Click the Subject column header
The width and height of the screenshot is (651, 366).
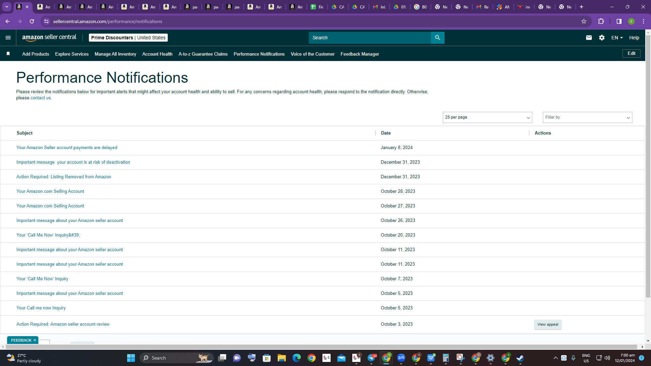(25, 133)
